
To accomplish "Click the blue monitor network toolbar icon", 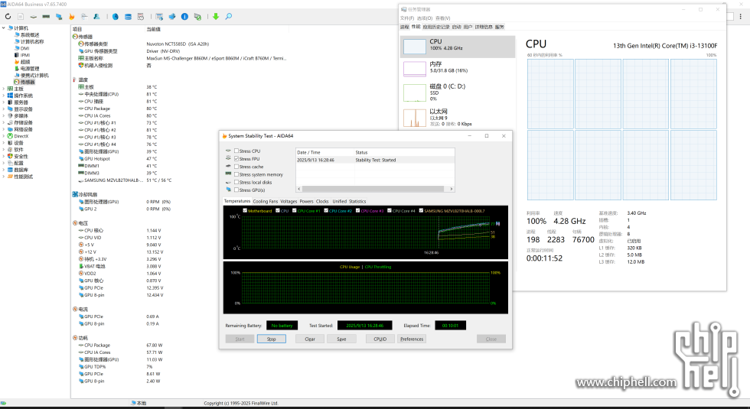I will [59, 16].
